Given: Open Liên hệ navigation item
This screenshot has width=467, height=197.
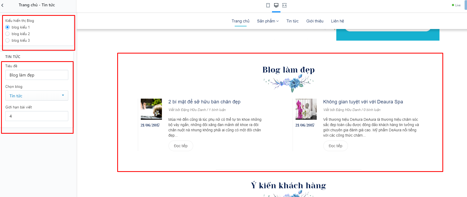Looking at the screenshot, I should tap(337, 21).
